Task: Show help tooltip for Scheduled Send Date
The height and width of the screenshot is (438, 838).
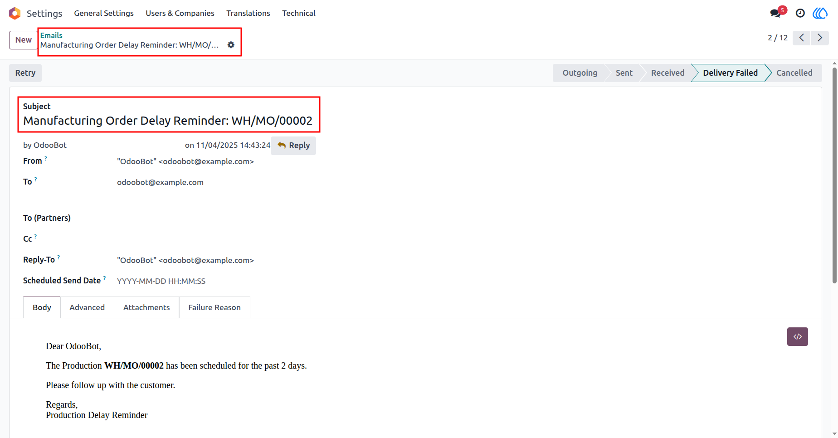Action: point(105,278)
